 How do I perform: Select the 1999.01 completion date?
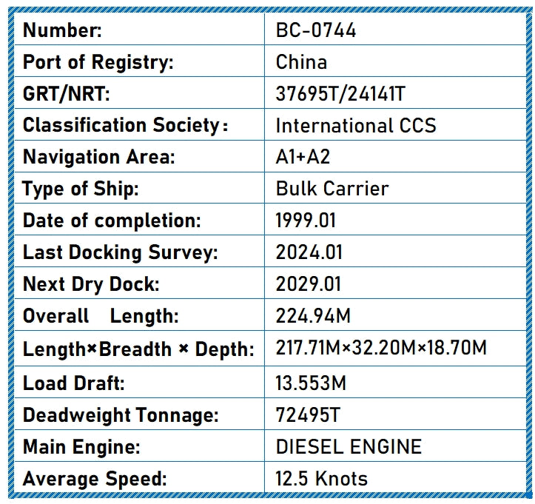click(x=309, y=221)
